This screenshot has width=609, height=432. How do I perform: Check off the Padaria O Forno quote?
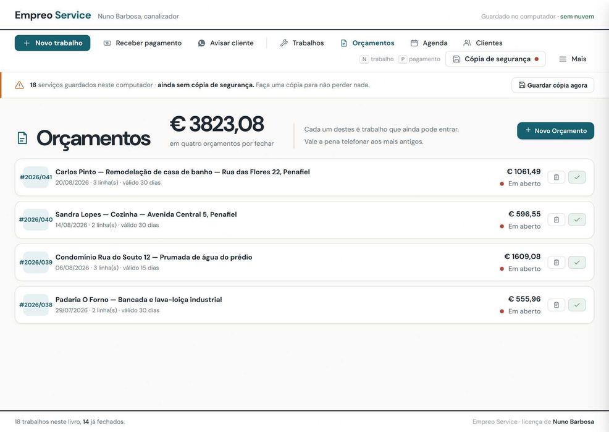[x=577, y=305]
